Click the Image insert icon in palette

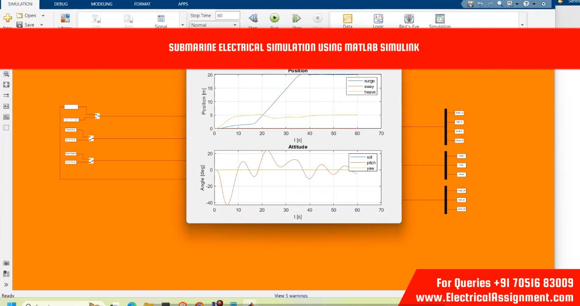(6, 117)
